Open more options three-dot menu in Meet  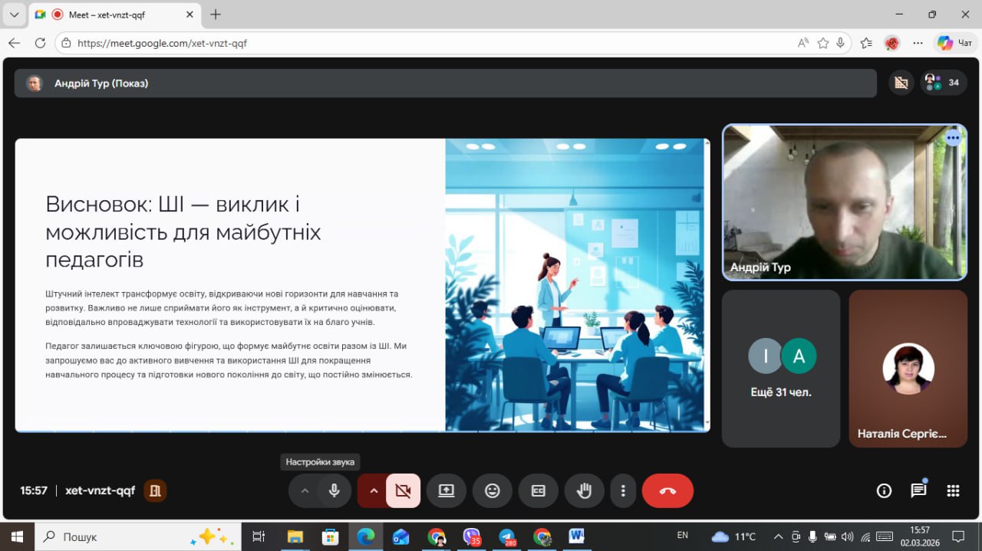pyautogui.click(x=623, y=491)
